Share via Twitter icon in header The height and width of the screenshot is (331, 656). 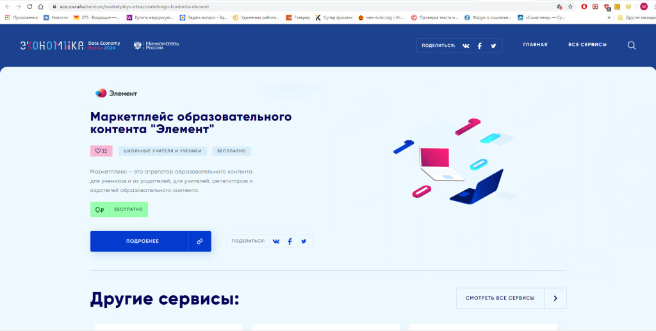tap(493, 46)
